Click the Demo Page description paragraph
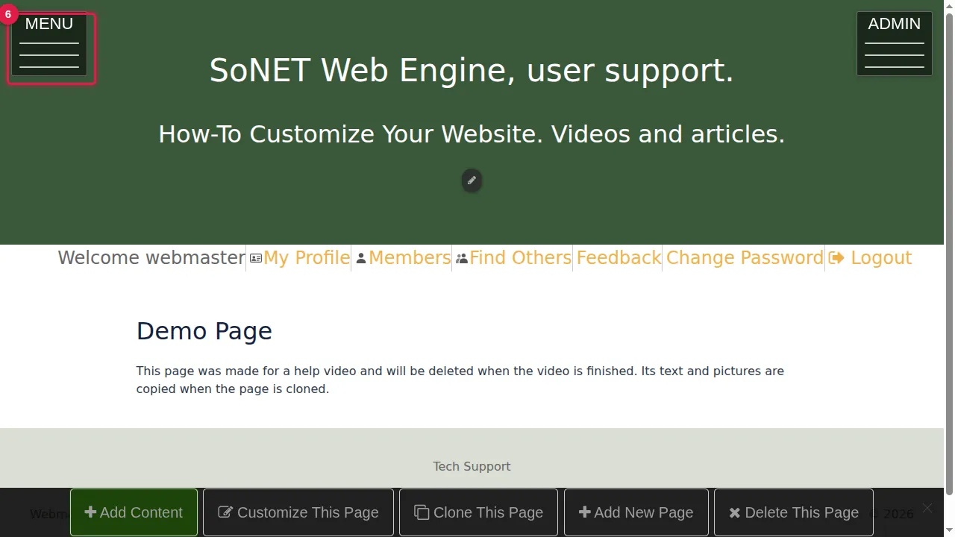 (460, 380)
